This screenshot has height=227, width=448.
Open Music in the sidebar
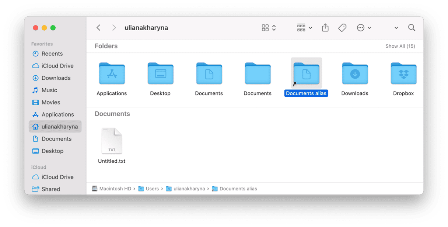click(x=55, y=90)
